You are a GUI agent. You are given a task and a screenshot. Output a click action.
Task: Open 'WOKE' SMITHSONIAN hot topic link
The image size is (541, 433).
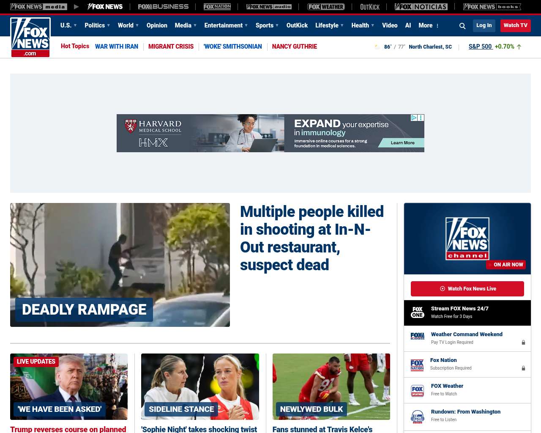(233, 47)
